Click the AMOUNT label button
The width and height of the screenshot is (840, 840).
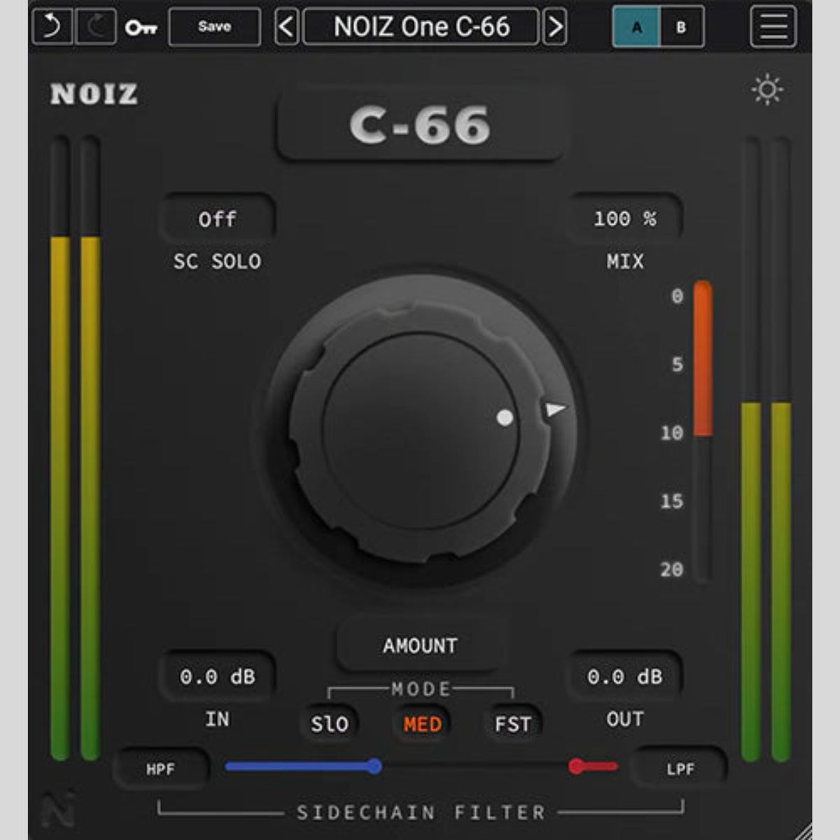pos(420,645)
